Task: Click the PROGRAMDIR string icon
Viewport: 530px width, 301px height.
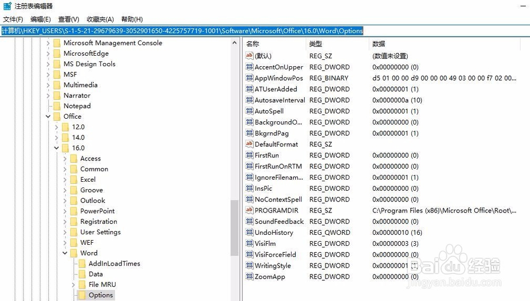Action: pyautogui.click(x=250, y=210)
